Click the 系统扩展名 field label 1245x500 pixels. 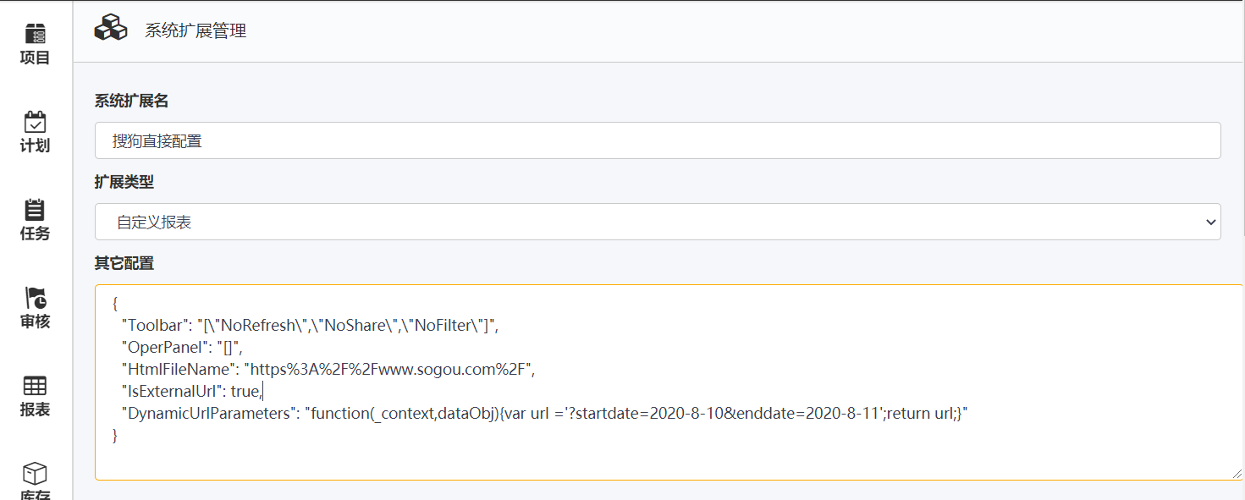point(131,101)
